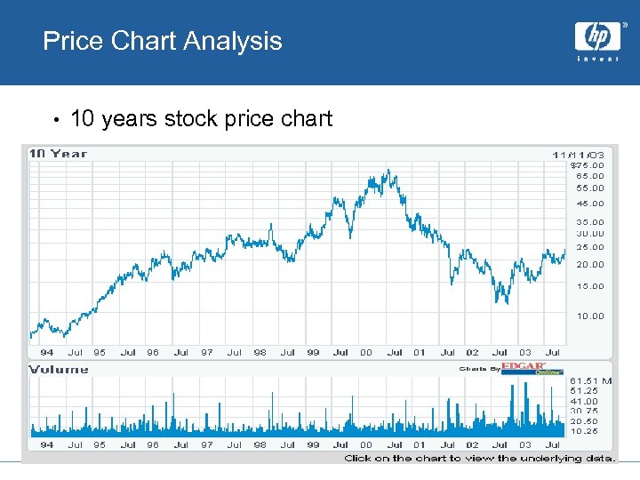Select the "10 years stock price chart" bullet text
This screenshot has height=480, width=640.
click(200, 118)
